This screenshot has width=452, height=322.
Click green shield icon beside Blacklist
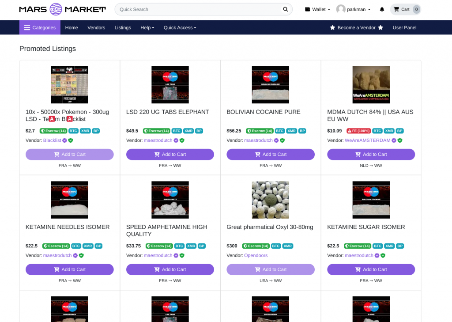tap(71, 140)
